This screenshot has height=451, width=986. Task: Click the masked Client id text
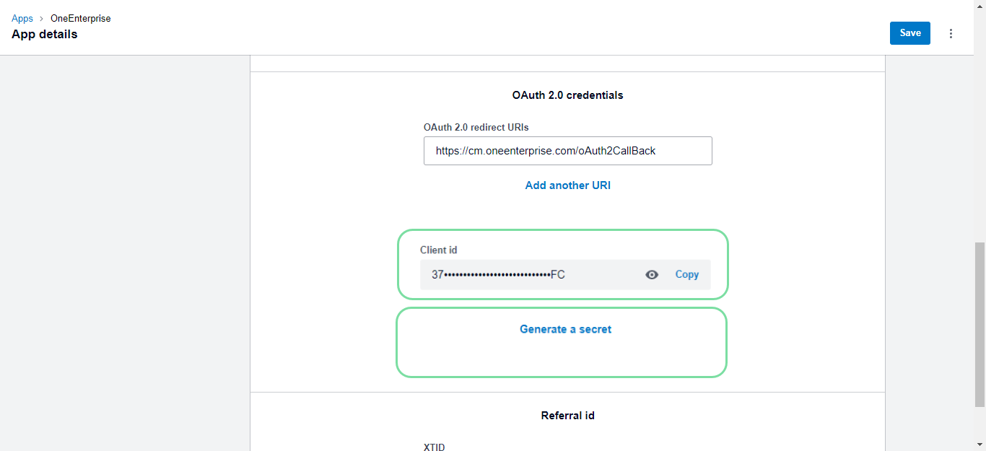tap(498, 275)
